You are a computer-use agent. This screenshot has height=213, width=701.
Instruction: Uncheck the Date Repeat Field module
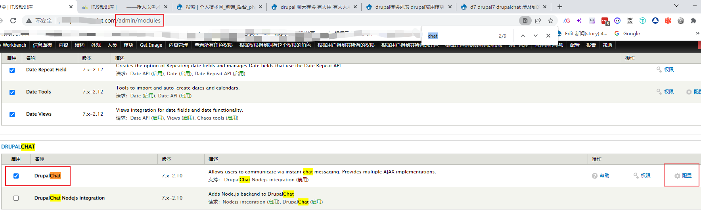(12, 70)
